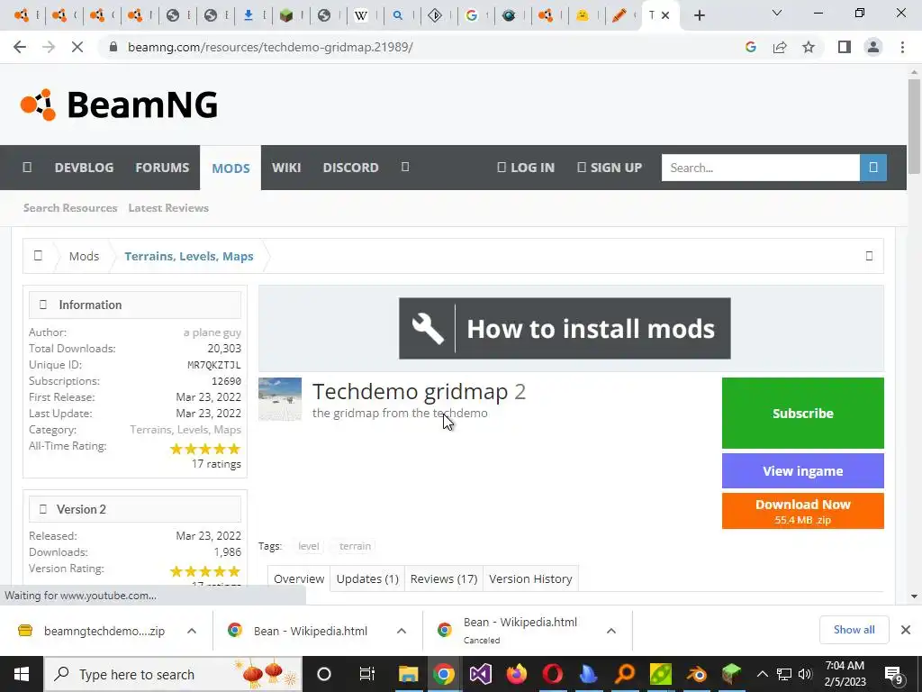
Task: Click the View ingame button
Action: point(802,470)
